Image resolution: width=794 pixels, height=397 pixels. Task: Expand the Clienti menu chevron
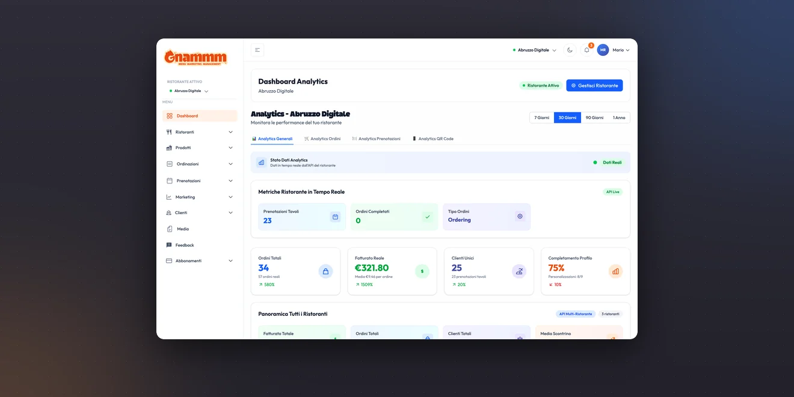(x=230, y=212)
